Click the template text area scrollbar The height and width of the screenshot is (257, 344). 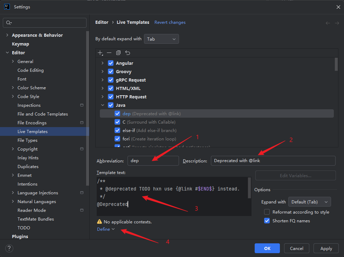coord(249,188)
